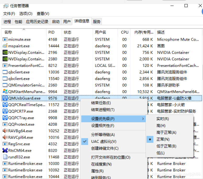Image resolution: width=203 pixels, height=179 pixels.
Task: Click the RtsCM64.exe blue icon
Action: pyautogui.click(x=5, y=150)
